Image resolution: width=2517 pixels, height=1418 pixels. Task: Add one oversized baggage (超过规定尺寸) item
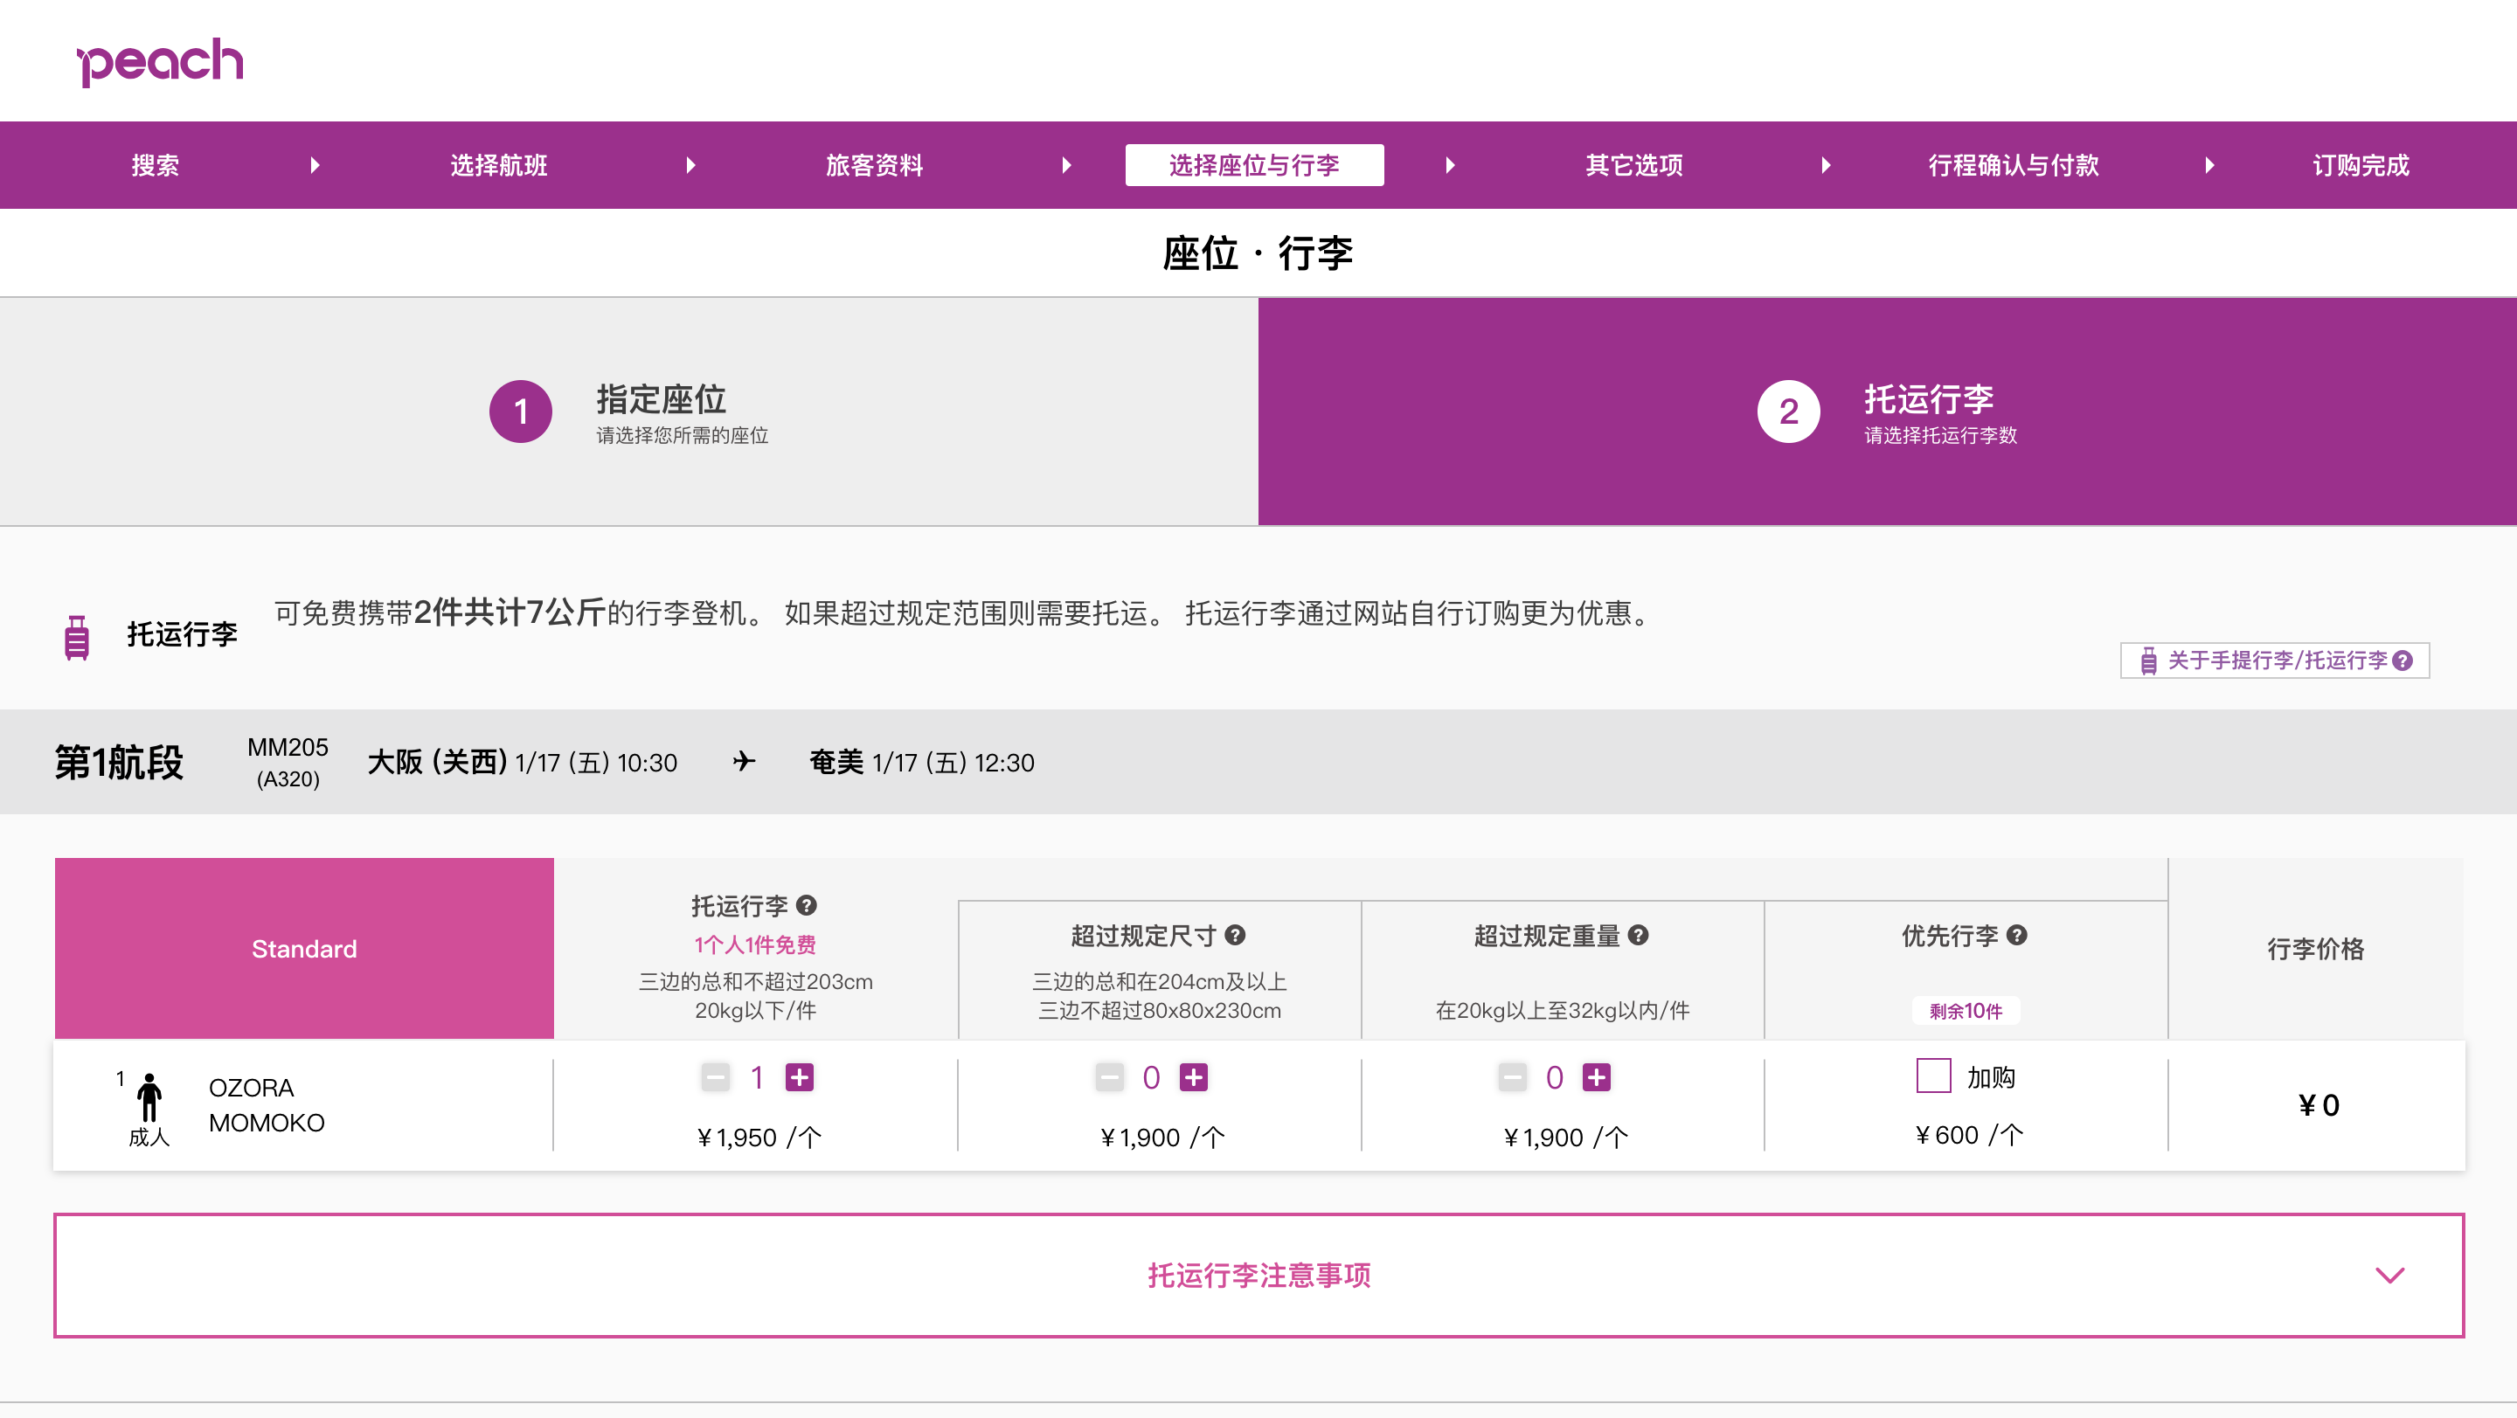click(x=1193, y=1077)
